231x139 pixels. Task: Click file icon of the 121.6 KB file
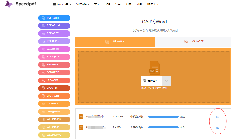pyautogui.click(x=81, y=117)
